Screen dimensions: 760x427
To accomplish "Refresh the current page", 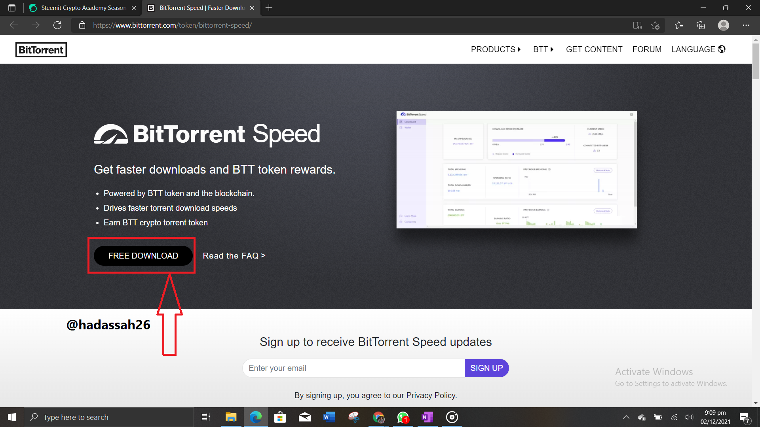I will click(x=57, y=25).
